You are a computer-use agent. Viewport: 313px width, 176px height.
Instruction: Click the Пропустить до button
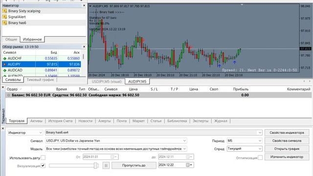click(x=134, y=165)
